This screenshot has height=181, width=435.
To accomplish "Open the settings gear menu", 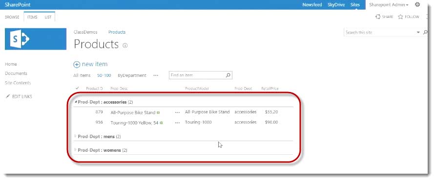I will point(417,4).
